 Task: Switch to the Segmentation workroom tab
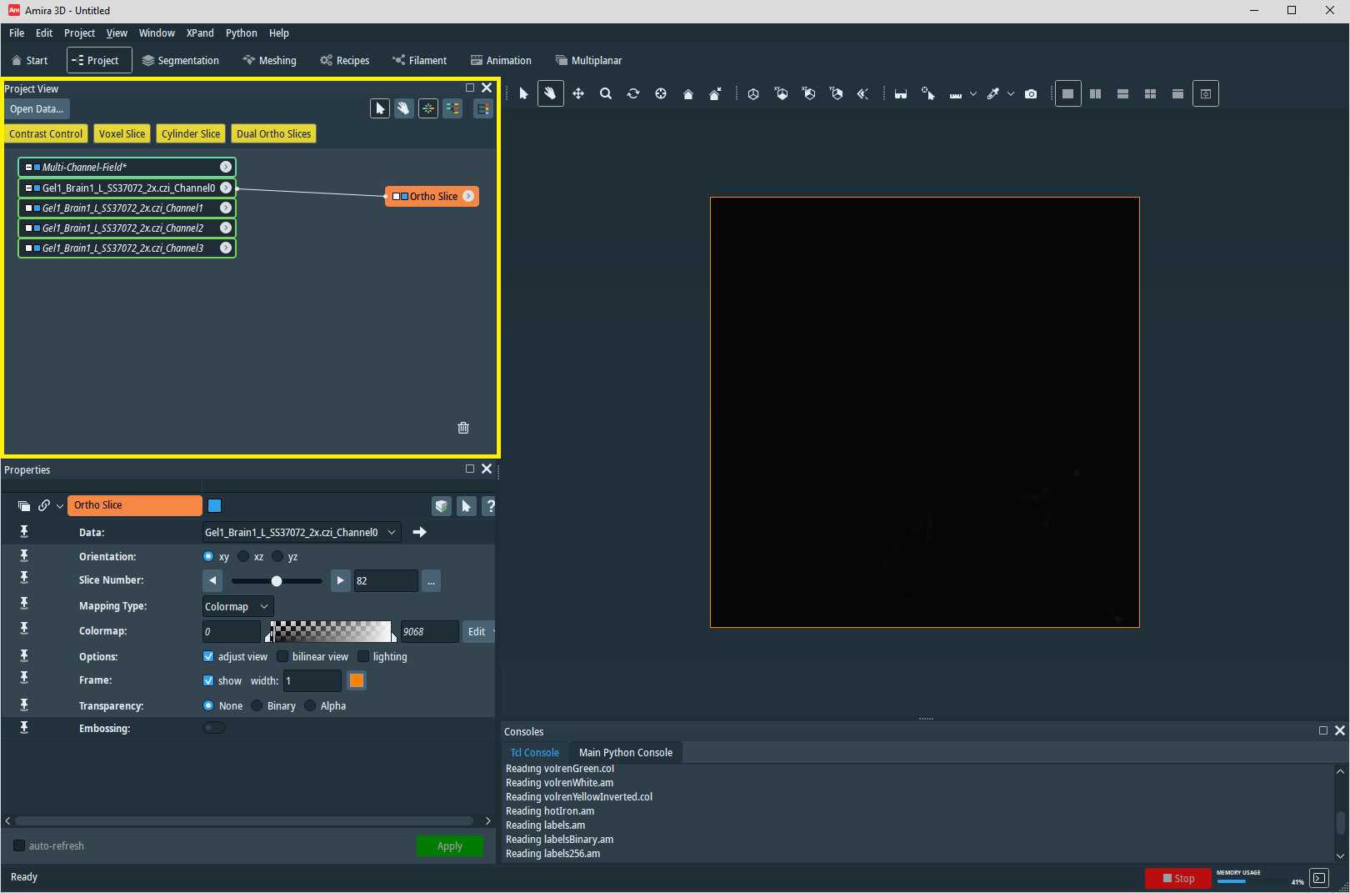click(181, 60)
